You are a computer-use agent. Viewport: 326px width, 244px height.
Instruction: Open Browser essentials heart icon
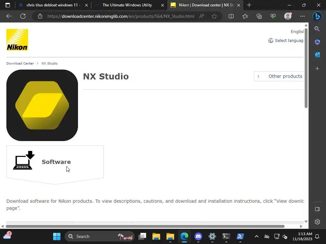point(273,16)
